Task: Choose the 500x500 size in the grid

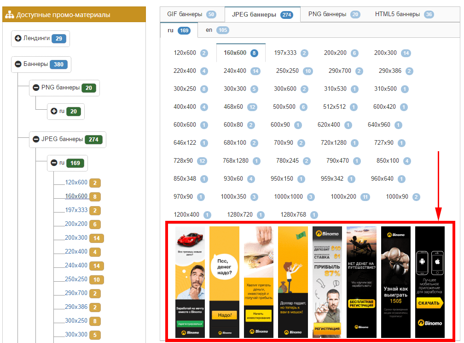Action: (x=290, y=106)
